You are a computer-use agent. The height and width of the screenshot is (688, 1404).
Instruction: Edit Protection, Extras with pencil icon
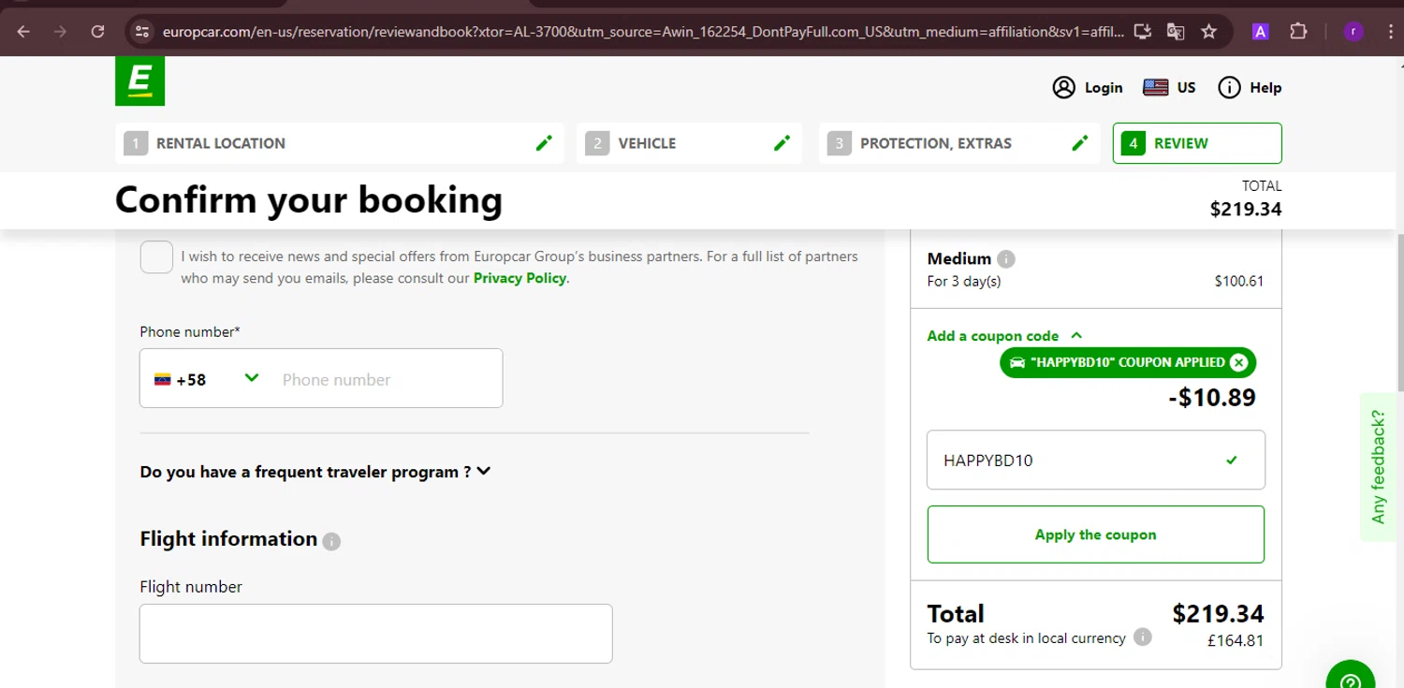pos(1080,143)
